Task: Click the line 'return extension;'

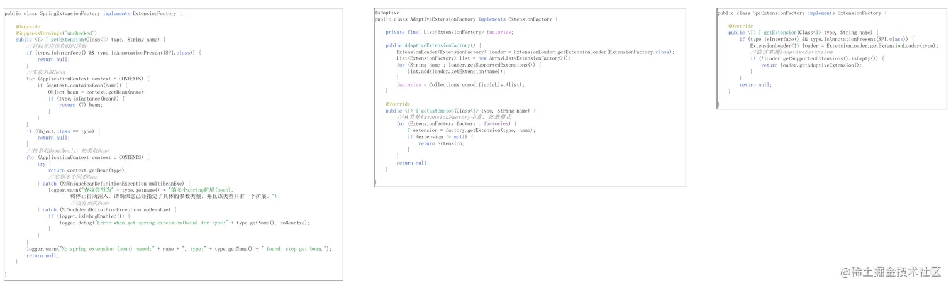Action: click(x=442, y=143)
